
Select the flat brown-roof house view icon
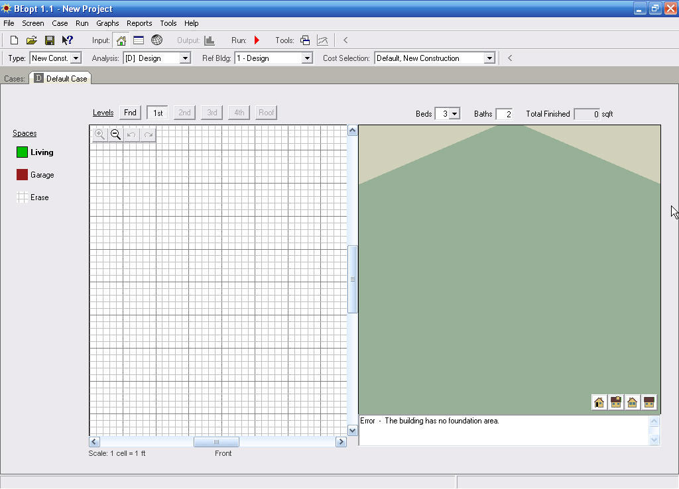click(x=648, y=402)
